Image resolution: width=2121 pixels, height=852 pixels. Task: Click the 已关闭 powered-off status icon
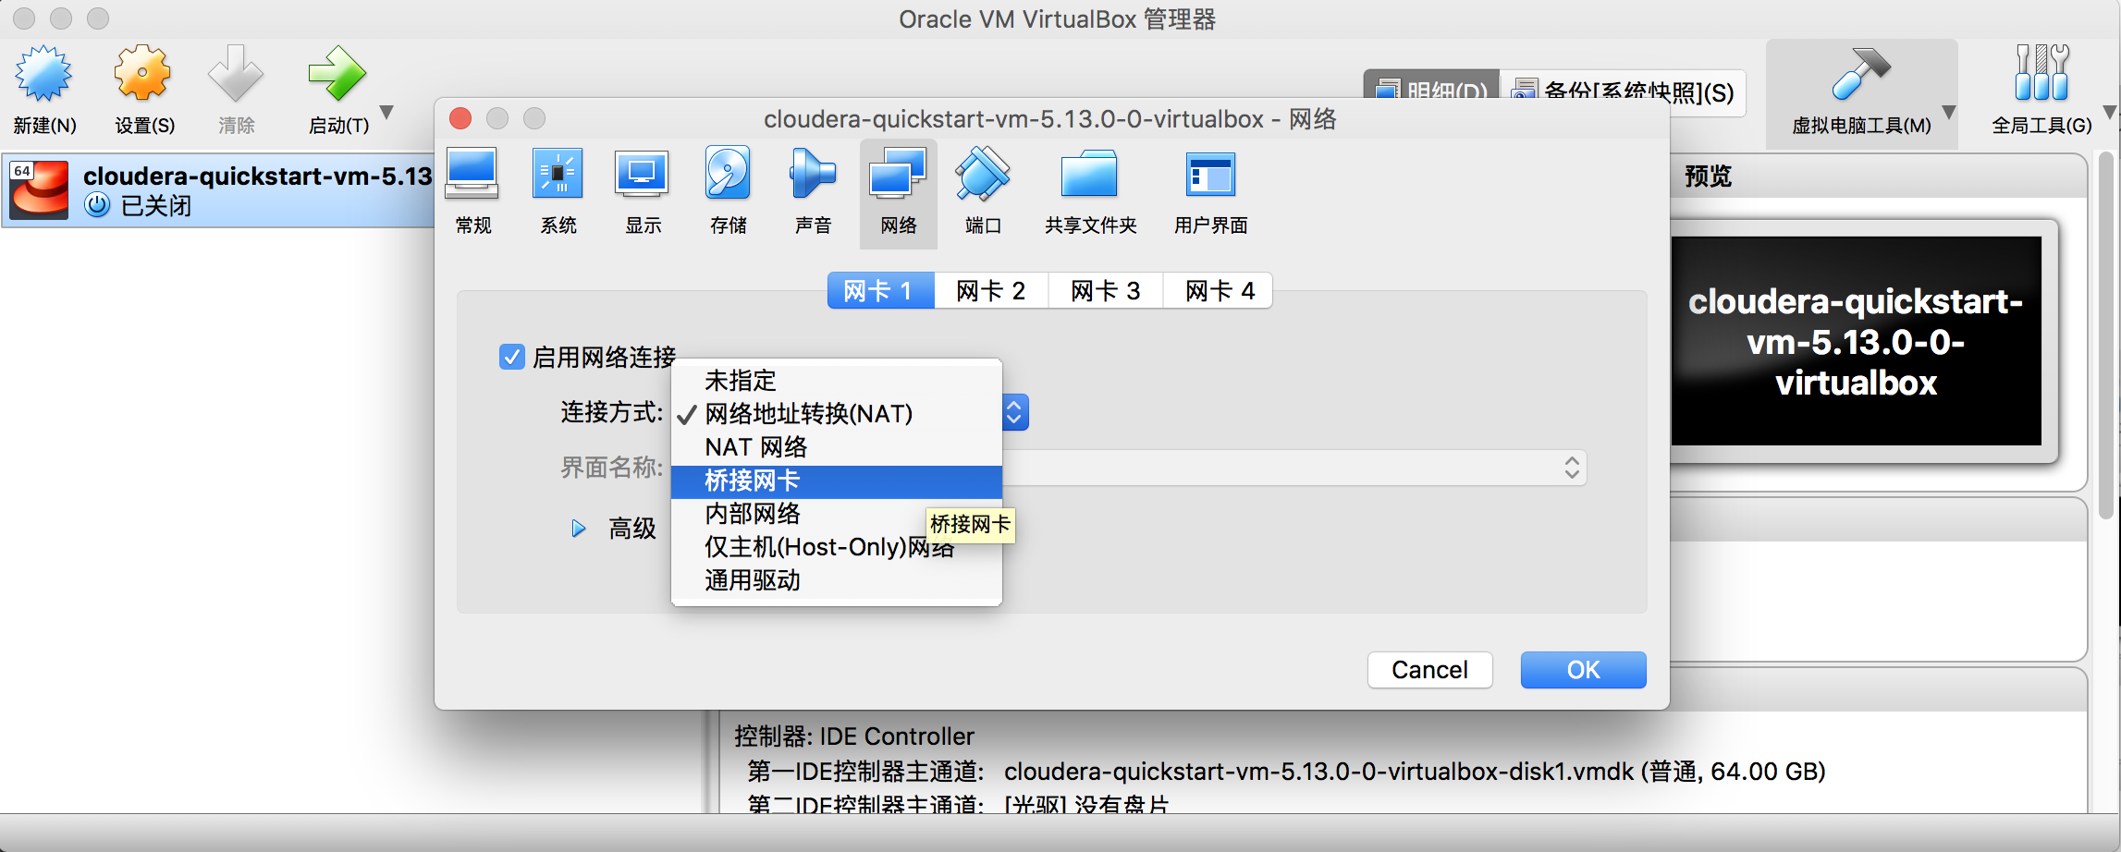point(97,205)
